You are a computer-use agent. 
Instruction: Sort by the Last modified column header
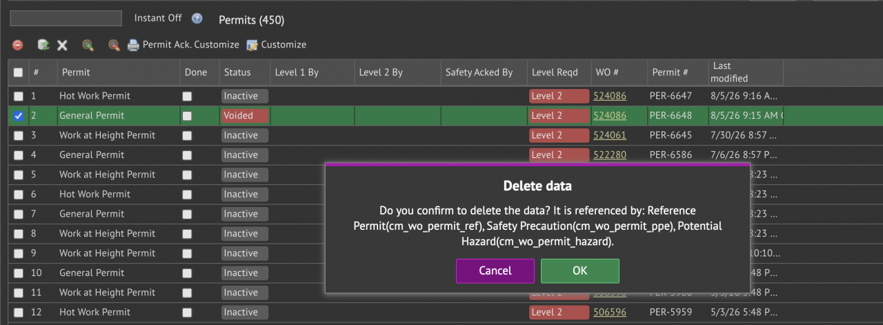click(x=746, y=72)
